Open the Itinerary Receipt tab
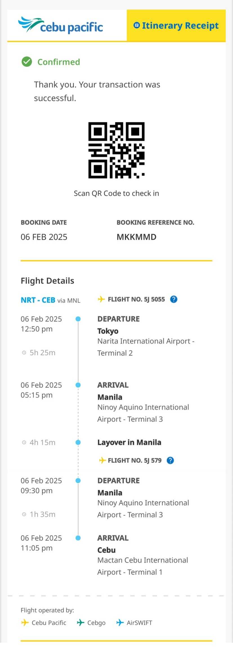Viewport: 233px width, 661px height. pos(176,25)
